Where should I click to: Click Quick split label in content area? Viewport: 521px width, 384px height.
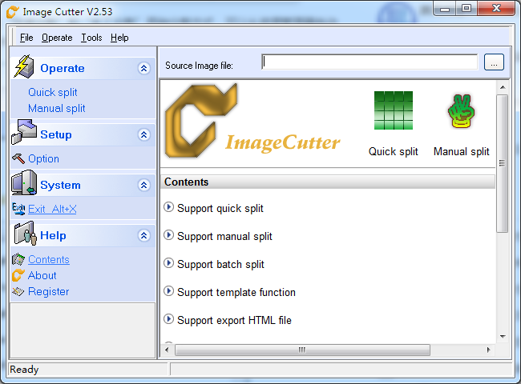(x=393, y=151)
